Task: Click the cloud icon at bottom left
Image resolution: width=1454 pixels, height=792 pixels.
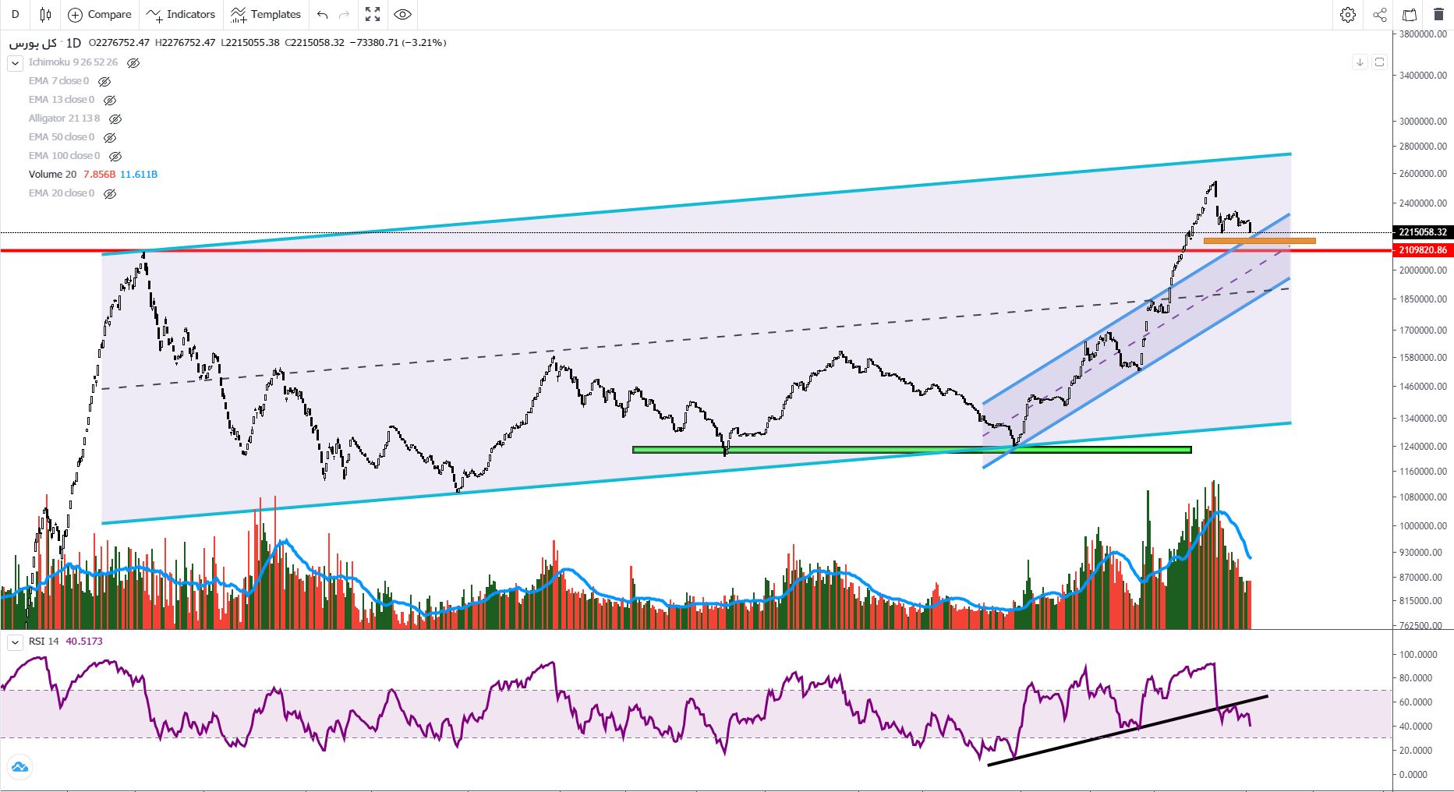Action: [19, 767]
